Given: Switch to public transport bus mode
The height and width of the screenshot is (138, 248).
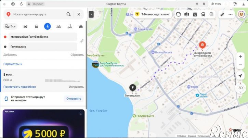Looking at the screenshot, I should click(x=36, y=26).
